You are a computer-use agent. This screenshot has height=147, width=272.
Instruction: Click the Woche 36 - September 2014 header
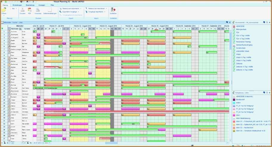(x=186, y=26)
